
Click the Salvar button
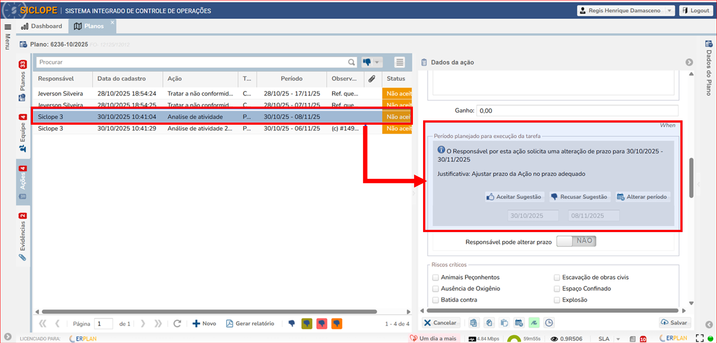[x=674, y=323]
